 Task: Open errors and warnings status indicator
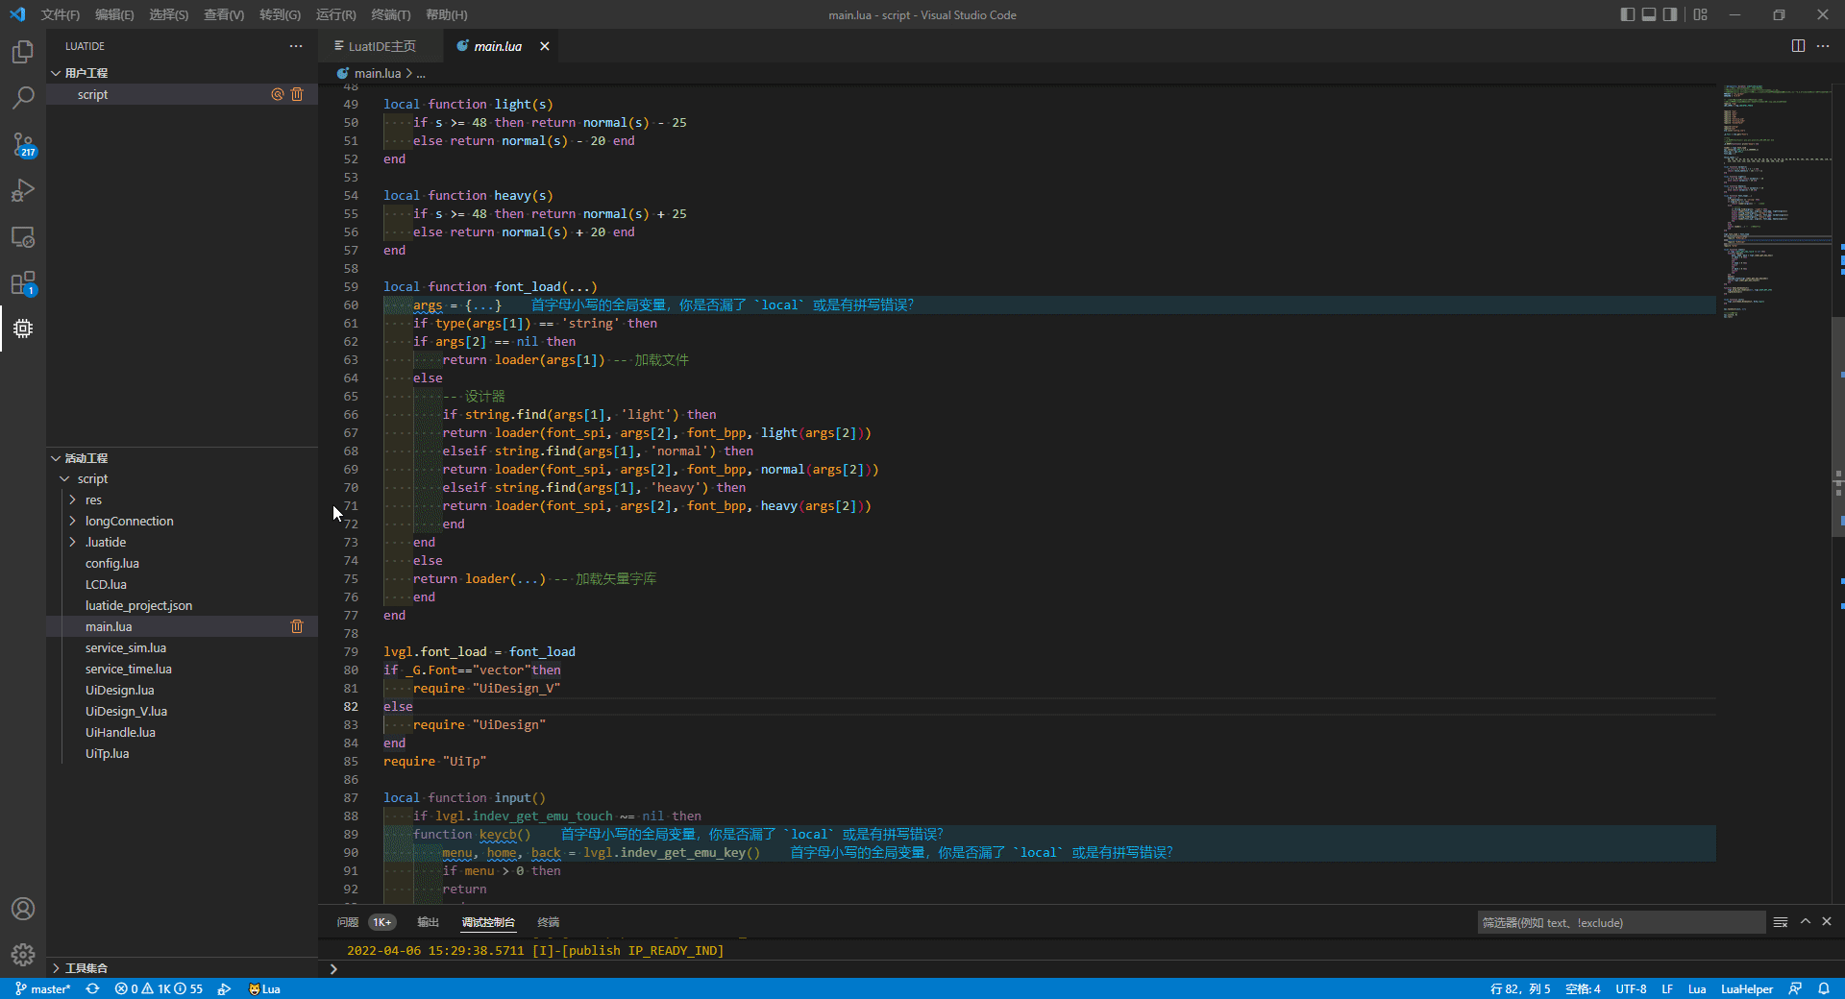tap(159, 988)
